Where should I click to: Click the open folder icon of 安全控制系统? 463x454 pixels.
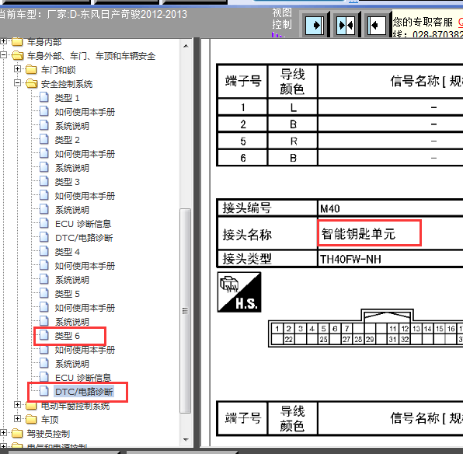[31, 84]
